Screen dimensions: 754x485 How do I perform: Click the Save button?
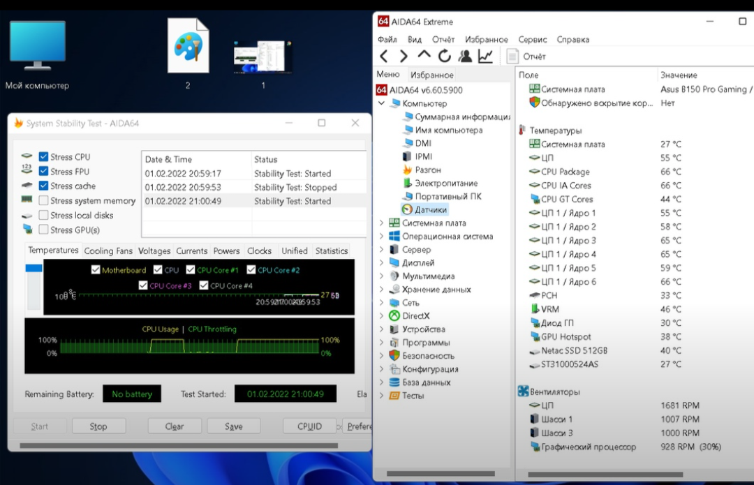pos(234,426)
